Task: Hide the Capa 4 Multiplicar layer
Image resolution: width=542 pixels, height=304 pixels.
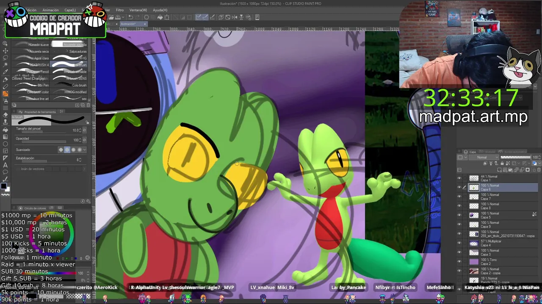Action: 459,243
